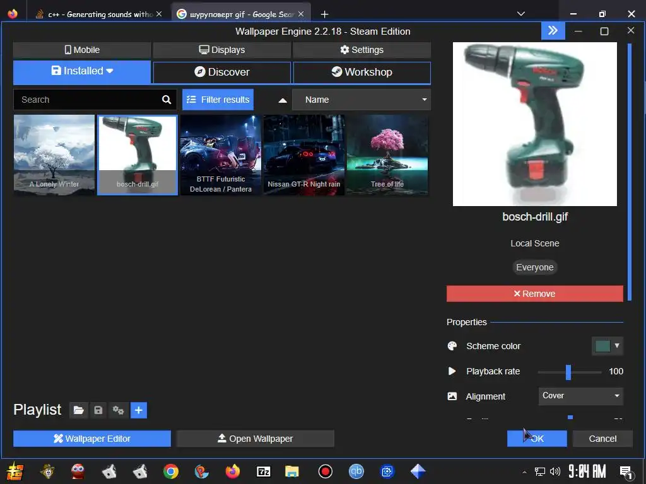
Task: Close the Google Search browser tab
Action: pyautogui.click(x=301, y=14)
